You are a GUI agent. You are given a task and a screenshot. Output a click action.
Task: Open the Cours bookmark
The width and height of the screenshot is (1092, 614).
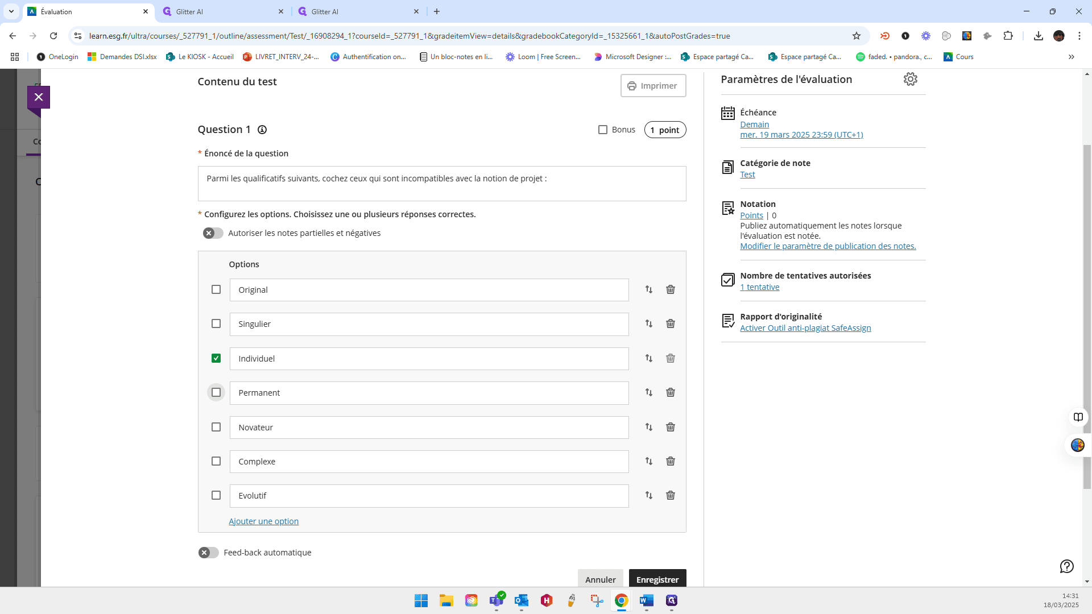pyautogui.click(x=958, y=57)
